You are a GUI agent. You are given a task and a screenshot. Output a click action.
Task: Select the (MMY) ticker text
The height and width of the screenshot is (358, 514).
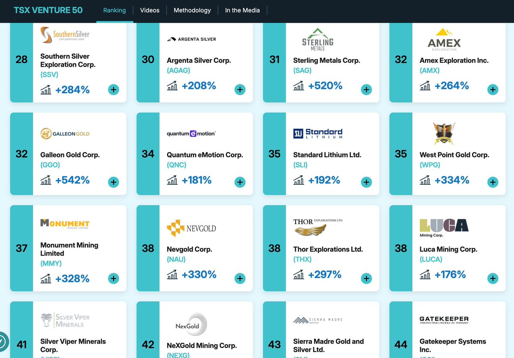pyautogui.click(x=51, y=263)
